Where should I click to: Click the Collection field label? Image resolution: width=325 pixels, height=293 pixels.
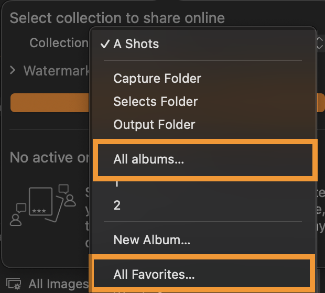pyautogui.click(x=59, y=42)
